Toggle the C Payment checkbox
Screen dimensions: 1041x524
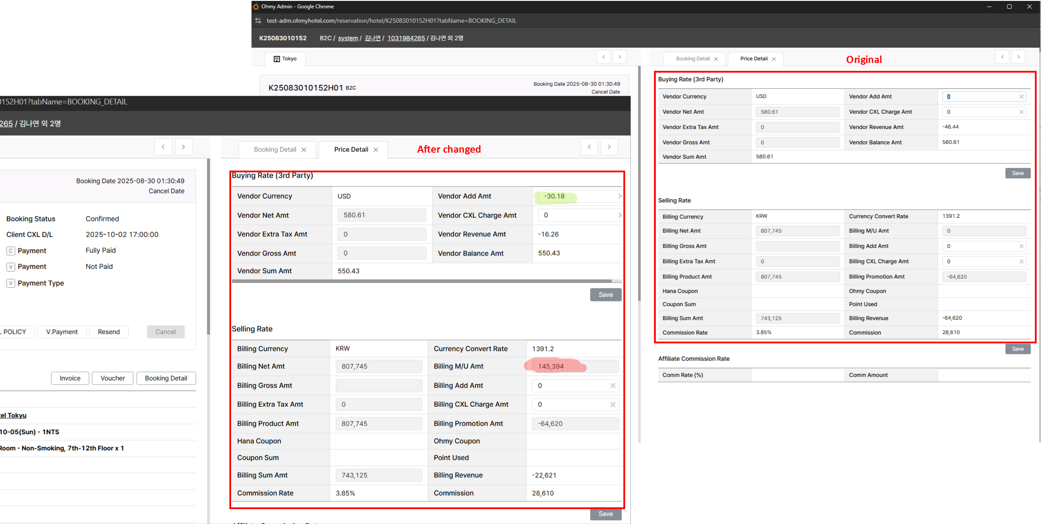point(11,251)
